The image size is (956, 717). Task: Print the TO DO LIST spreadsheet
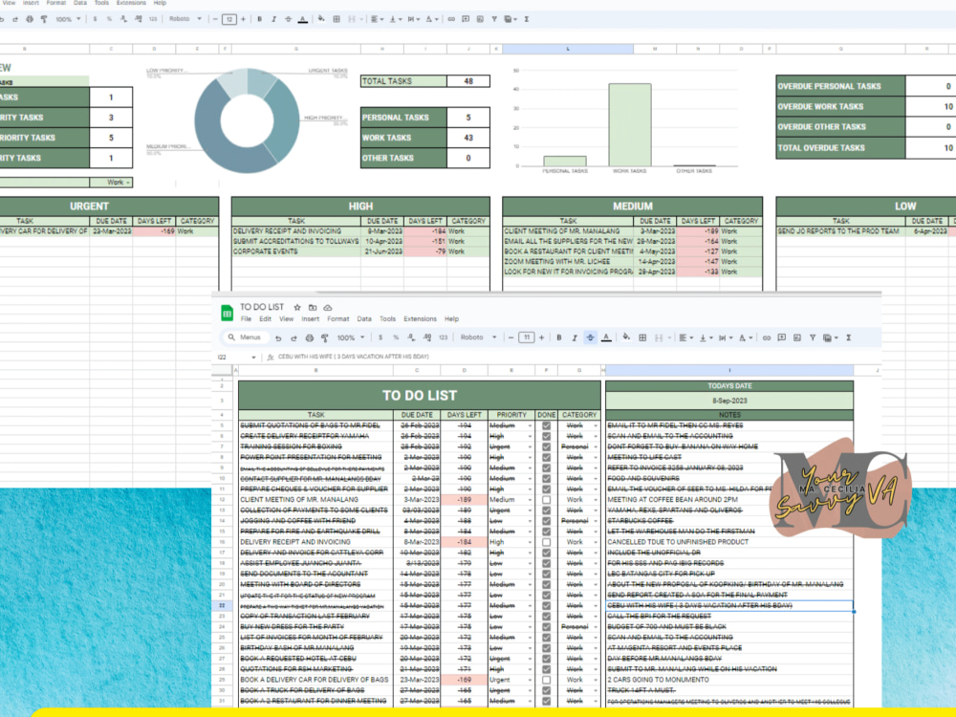point(309,337)
